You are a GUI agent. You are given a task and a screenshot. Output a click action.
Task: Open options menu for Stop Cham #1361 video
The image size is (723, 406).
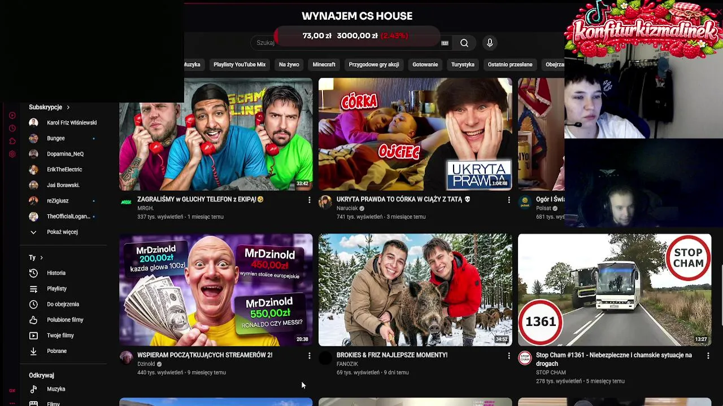708,355
